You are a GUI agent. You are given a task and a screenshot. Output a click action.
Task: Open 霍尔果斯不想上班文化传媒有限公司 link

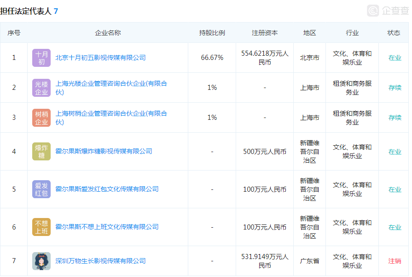click(x=107, y=227)
